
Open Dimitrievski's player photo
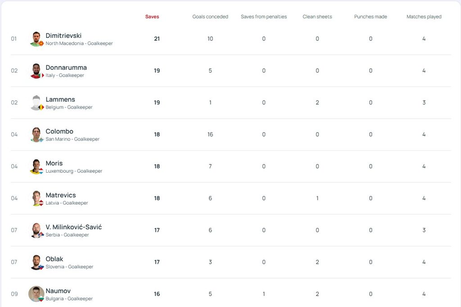click(x=36, y=39)
